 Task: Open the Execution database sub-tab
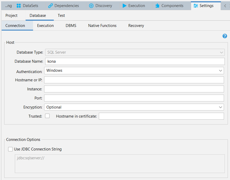(45, 26)
